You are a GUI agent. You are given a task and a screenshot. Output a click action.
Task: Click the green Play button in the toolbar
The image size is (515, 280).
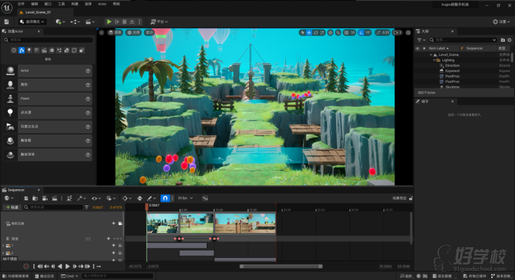pos(109,21)
